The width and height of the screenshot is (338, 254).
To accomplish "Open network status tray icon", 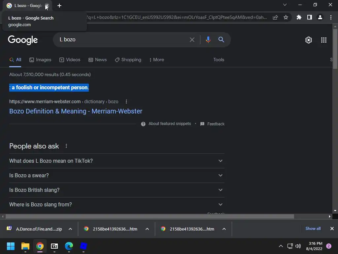I will pos(290,246).
